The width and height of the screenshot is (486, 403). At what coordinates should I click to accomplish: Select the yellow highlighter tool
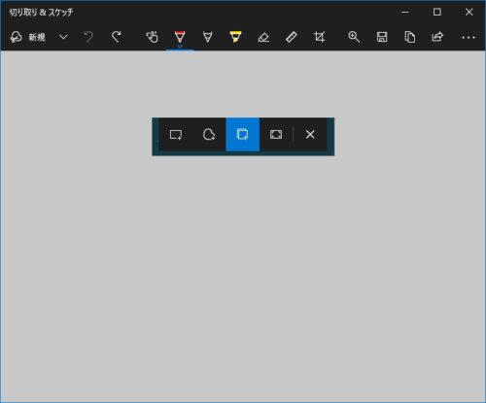pyautogui.click(x=235, y=37)
